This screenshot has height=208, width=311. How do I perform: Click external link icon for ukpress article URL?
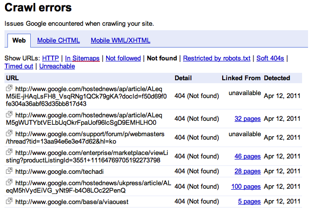click(9, 182)
